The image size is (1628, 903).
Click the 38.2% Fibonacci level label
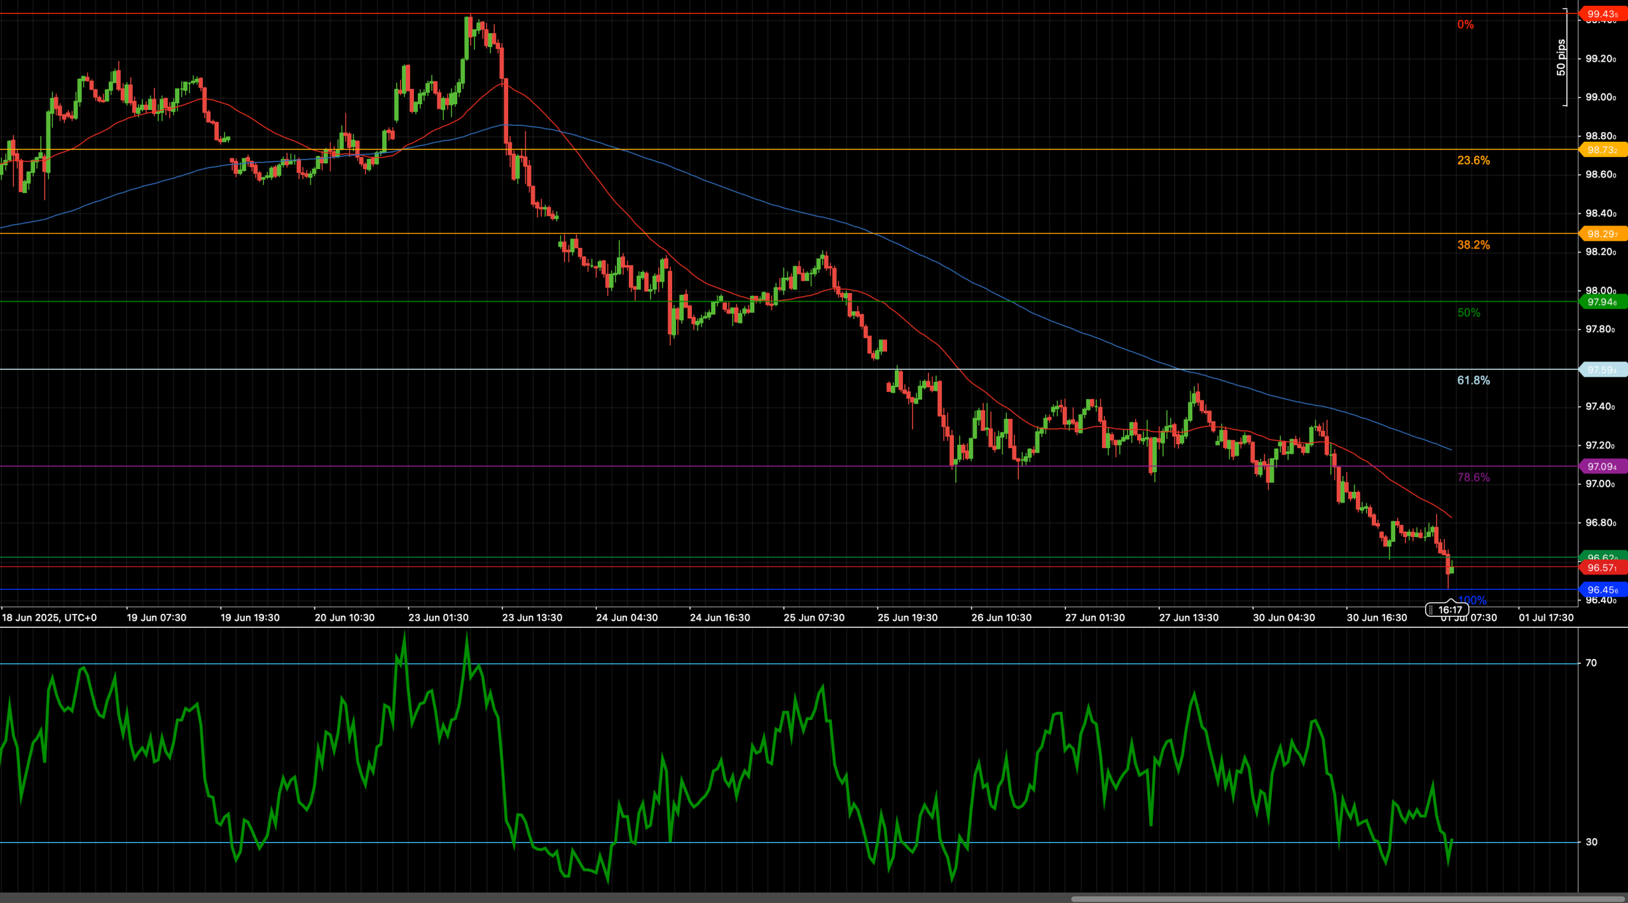click(x=1473, y=245)
